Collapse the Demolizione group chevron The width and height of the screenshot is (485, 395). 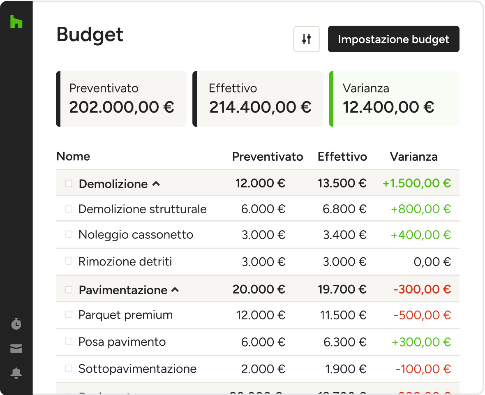coord(156,184)
